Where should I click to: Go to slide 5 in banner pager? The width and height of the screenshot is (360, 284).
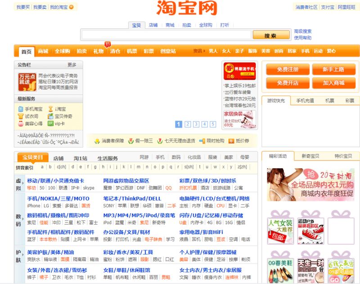coord(213,124)
